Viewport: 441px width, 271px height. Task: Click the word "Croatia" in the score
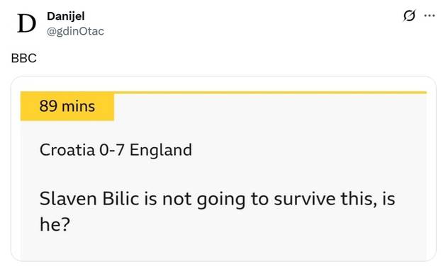(x=67, y=150)
